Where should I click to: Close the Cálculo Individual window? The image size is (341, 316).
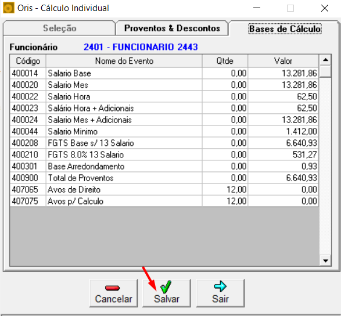325,8
